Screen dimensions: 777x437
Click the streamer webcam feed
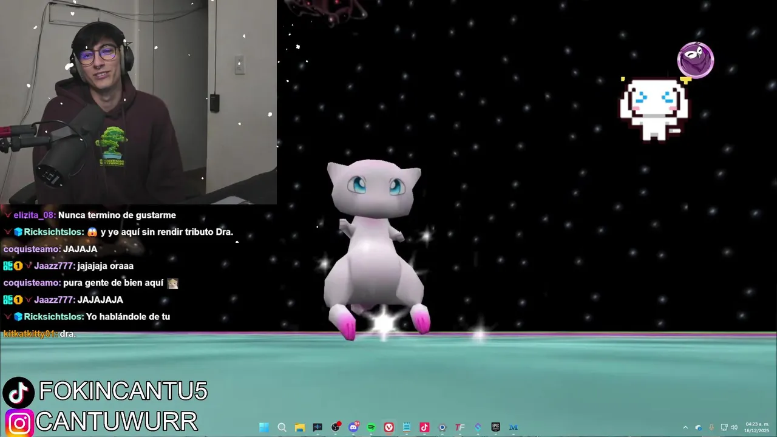(x=138, y=102)
